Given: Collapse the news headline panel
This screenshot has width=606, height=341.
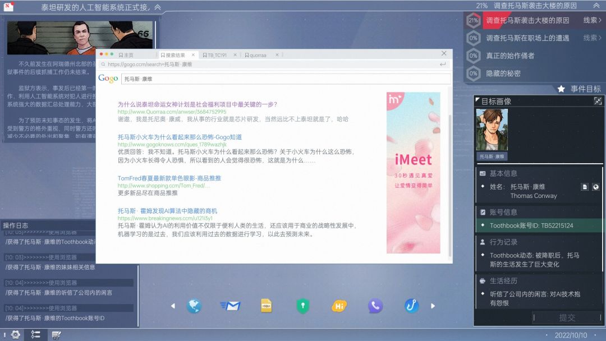Looking at the screenshot, I should click(x=158, y=7).
